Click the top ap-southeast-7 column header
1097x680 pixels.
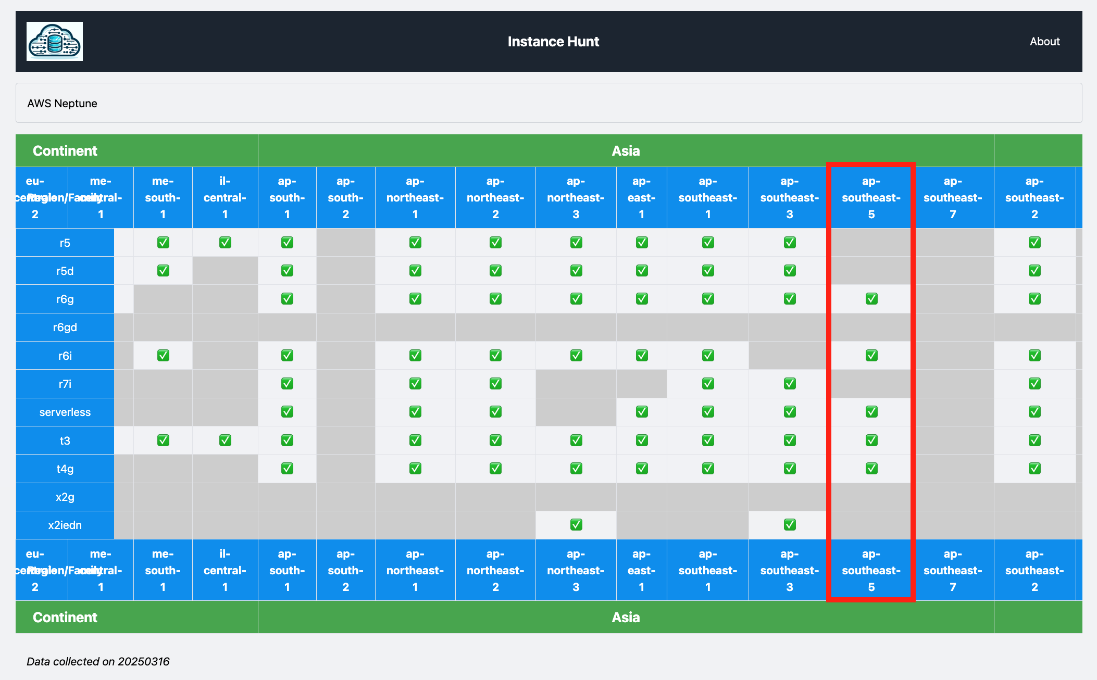[953, 198]
